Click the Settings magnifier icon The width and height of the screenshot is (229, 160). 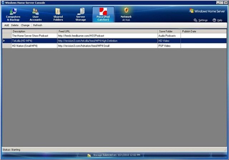tap(195, 20)
